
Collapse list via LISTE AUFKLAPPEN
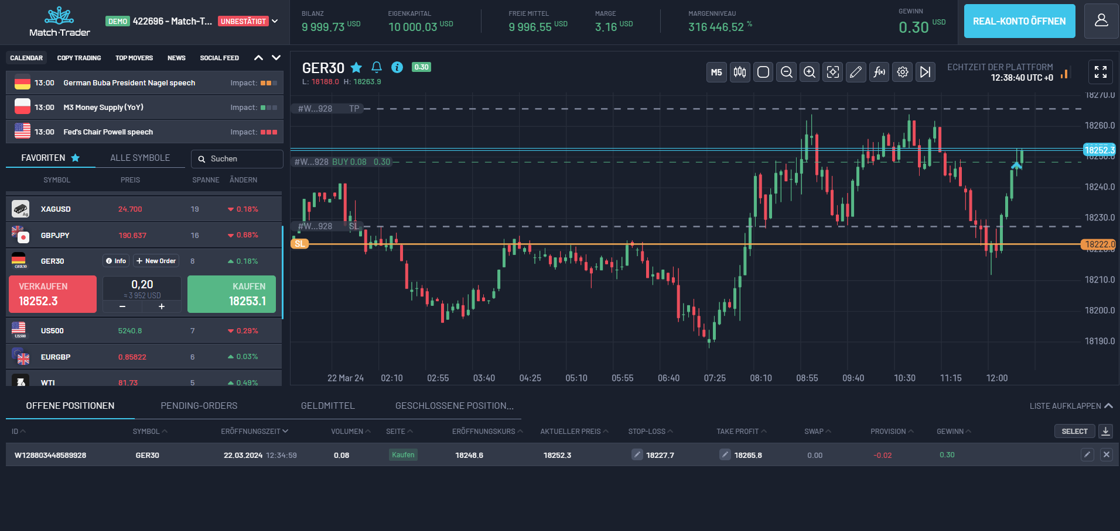tap(1071, 406)
